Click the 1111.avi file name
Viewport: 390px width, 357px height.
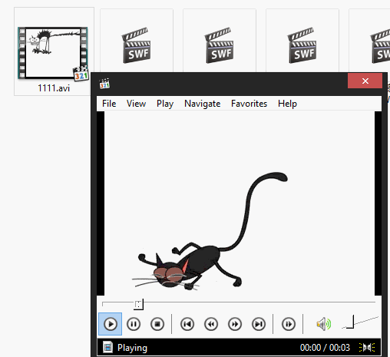[54, 88]
